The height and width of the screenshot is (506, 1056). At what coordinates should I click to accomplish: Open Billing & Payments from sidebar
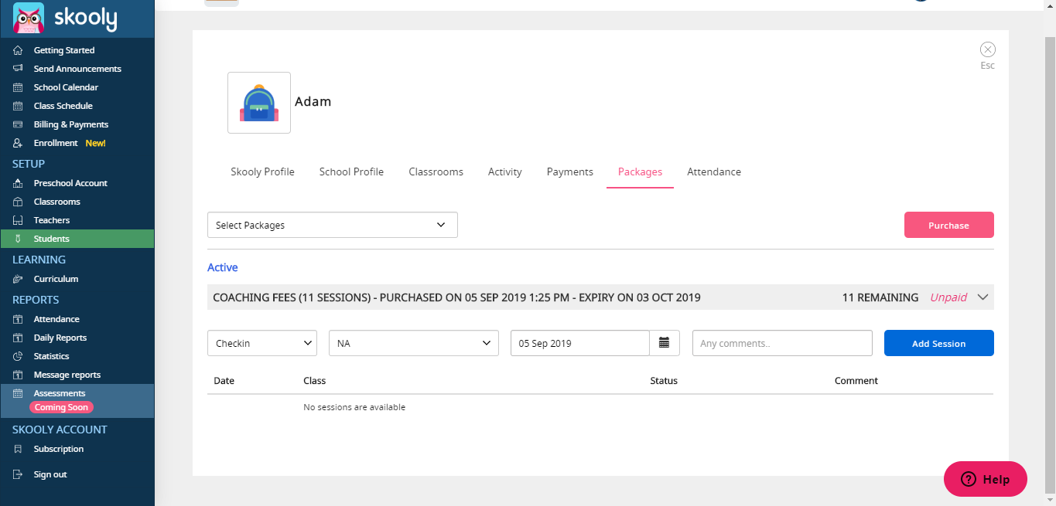click(x=71, y=124)
